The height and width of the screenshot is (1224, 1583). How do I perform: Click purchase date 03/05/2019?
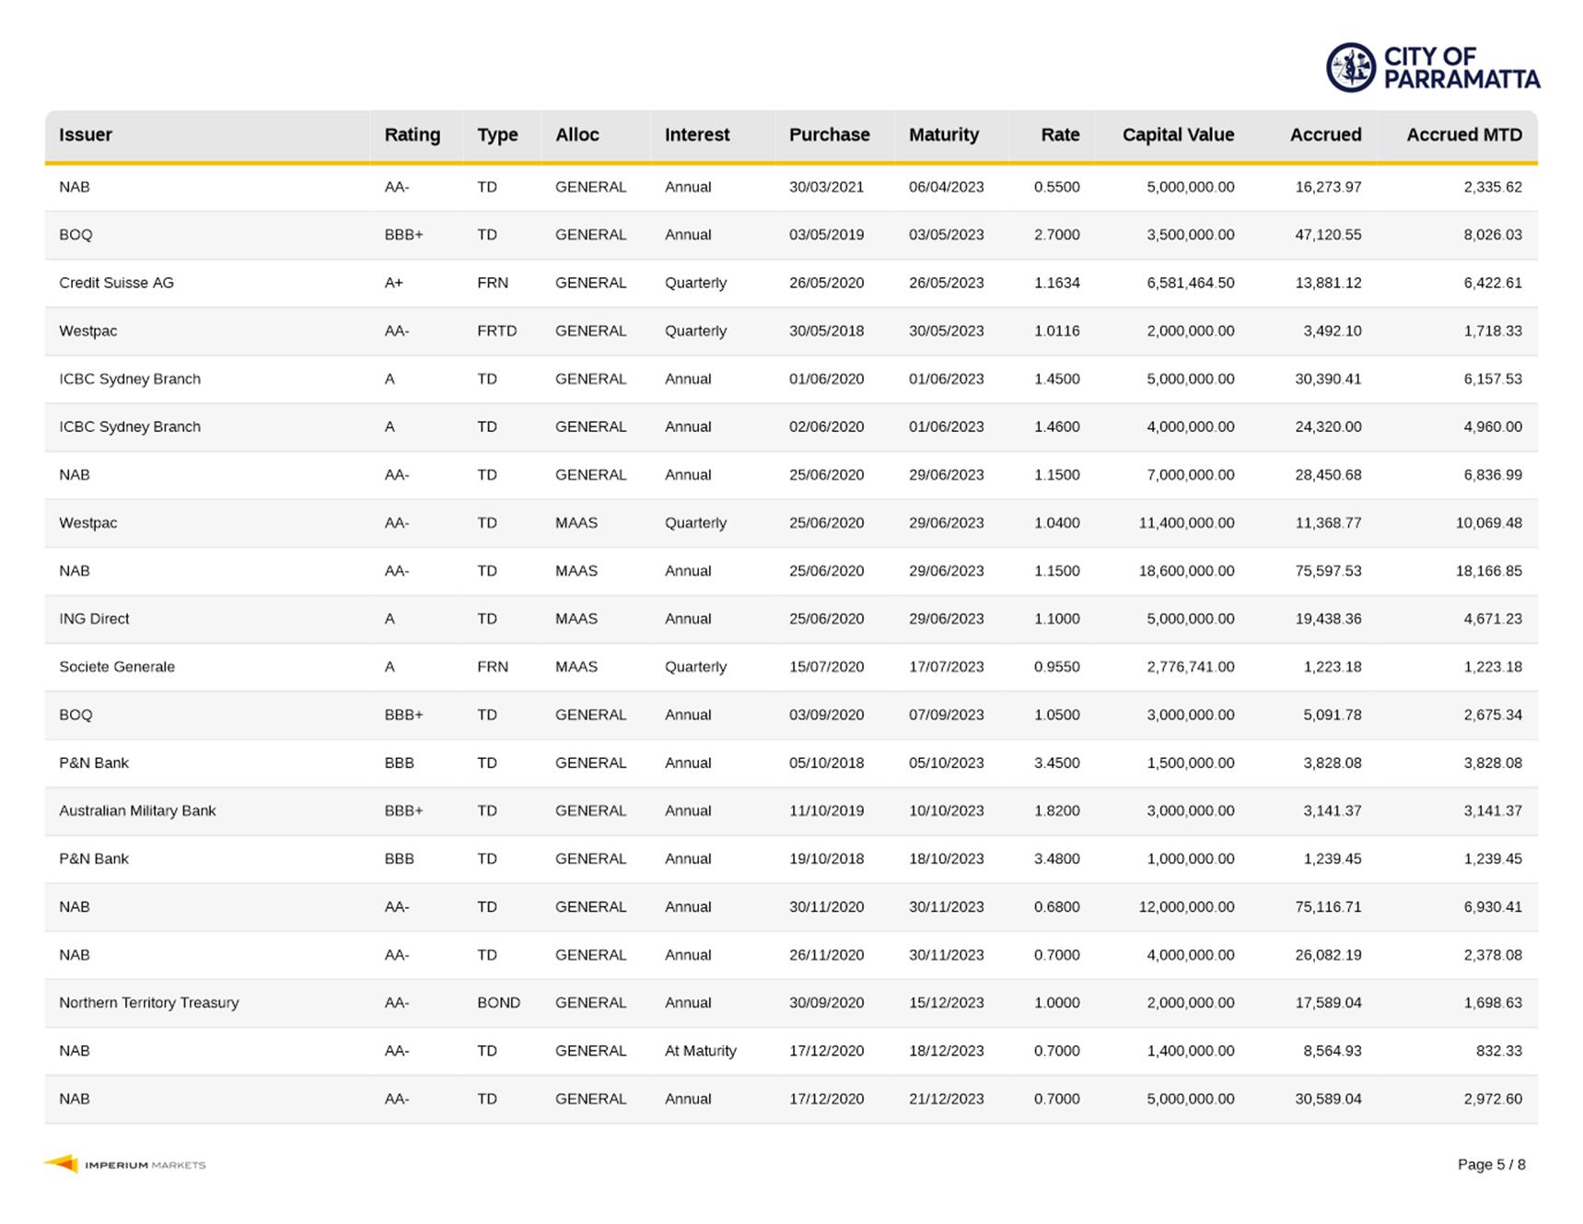826,235
